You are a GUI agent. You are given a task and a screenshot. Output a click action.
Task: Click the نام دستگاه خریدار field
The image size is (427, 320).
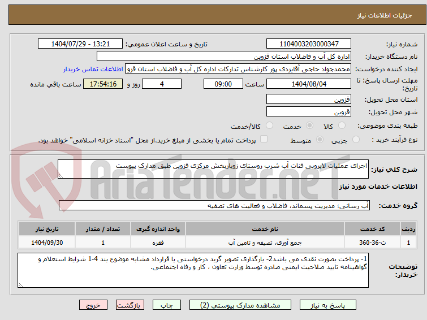click(x=224, y=57)
